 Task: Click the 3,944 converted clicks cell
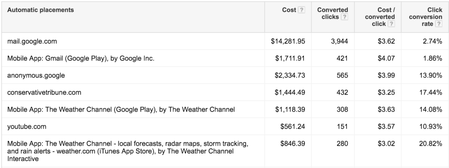point(339,42)
